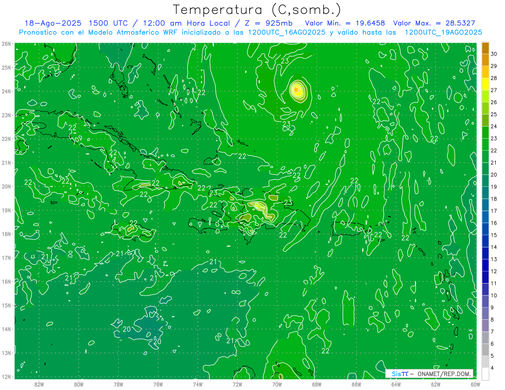Viewport: 505px width, 390px height.
Task: Click the legend scale label "30"
Action: point(494,54)
